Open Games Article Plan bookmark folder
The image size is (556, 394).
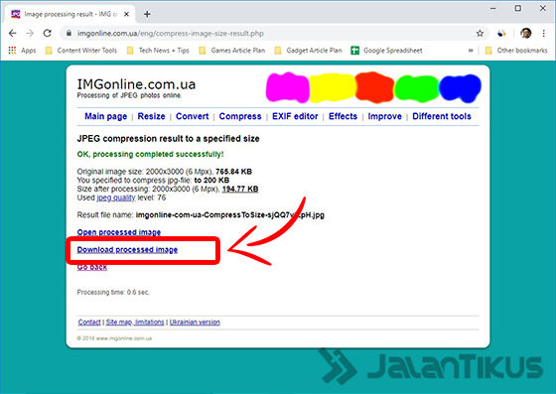[232, 51]
